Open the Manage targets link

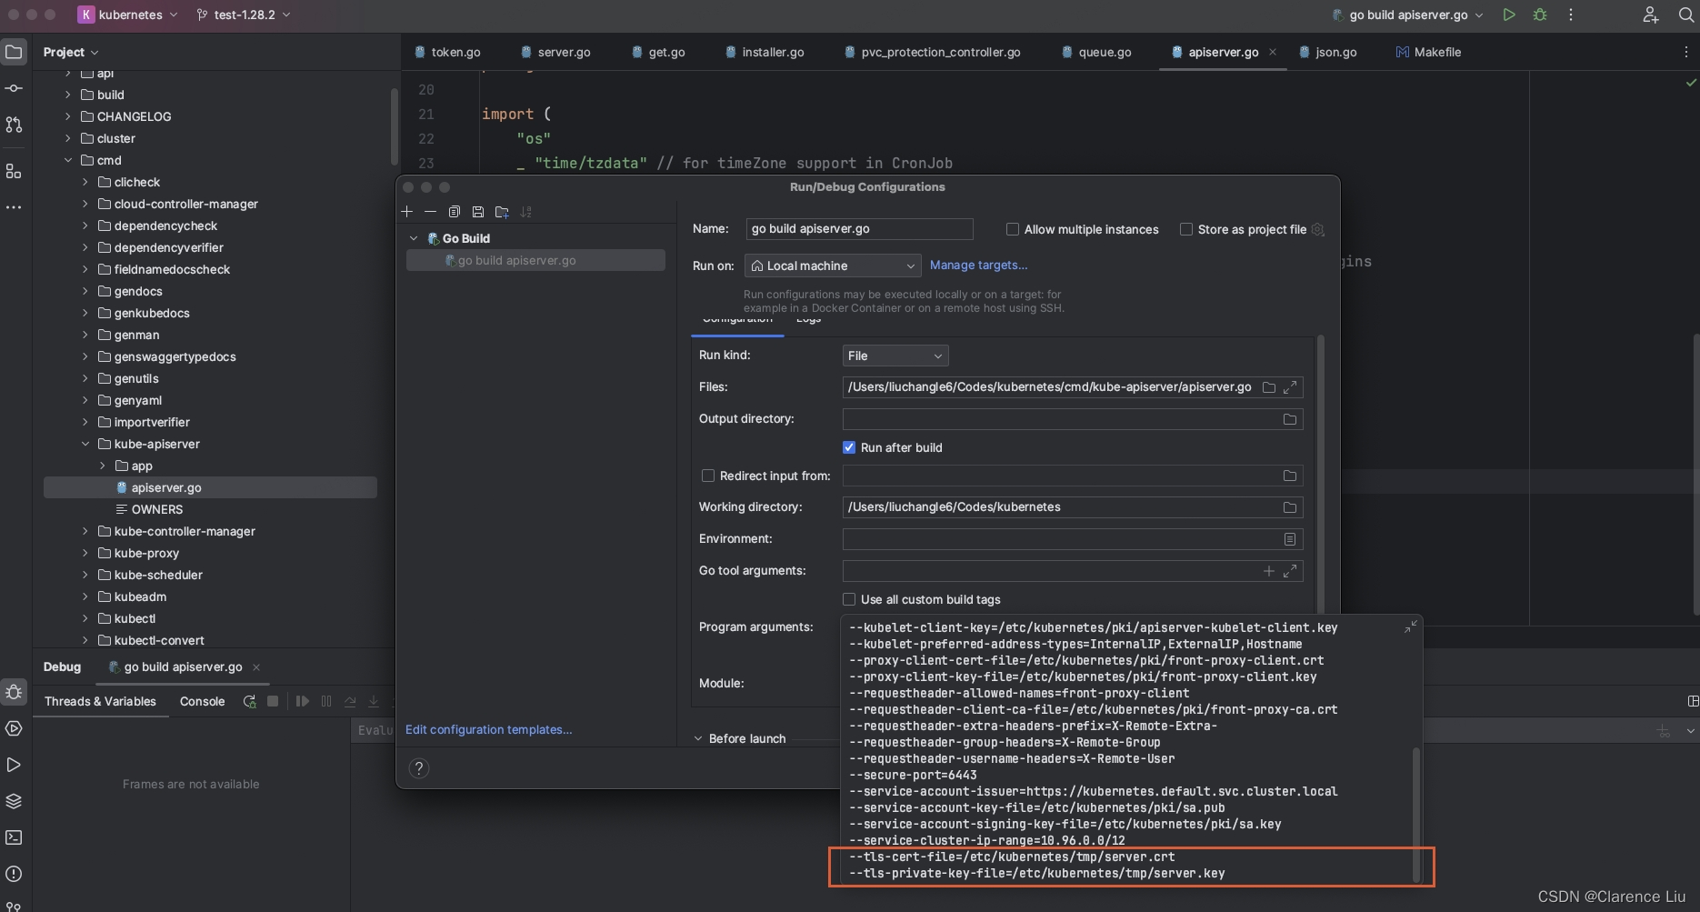tap(978, 265)
